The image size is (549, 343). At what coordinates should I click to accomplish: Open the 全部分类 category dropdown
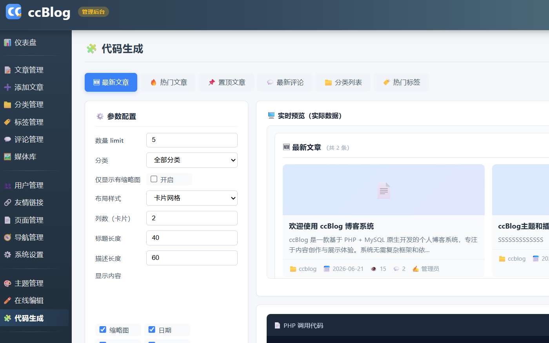click(x=192, y=160)
